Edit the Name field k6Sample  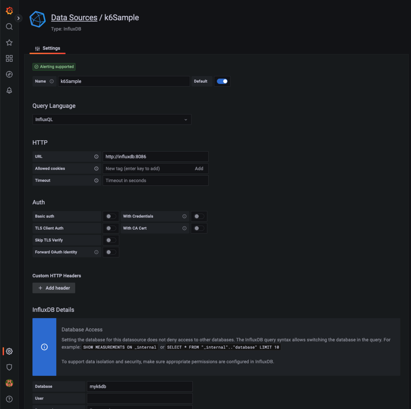pos(124,81)
